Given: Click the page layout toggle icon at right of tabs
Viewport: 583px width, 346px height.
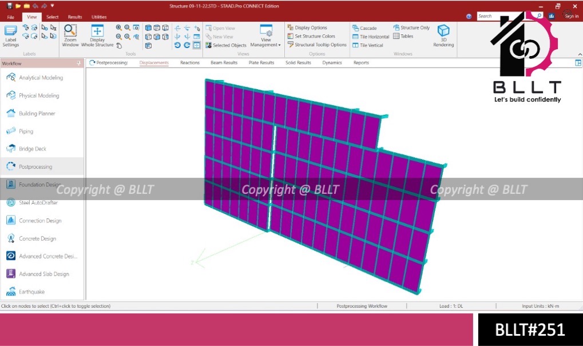Looking at the screenshot, I should 578,63.
